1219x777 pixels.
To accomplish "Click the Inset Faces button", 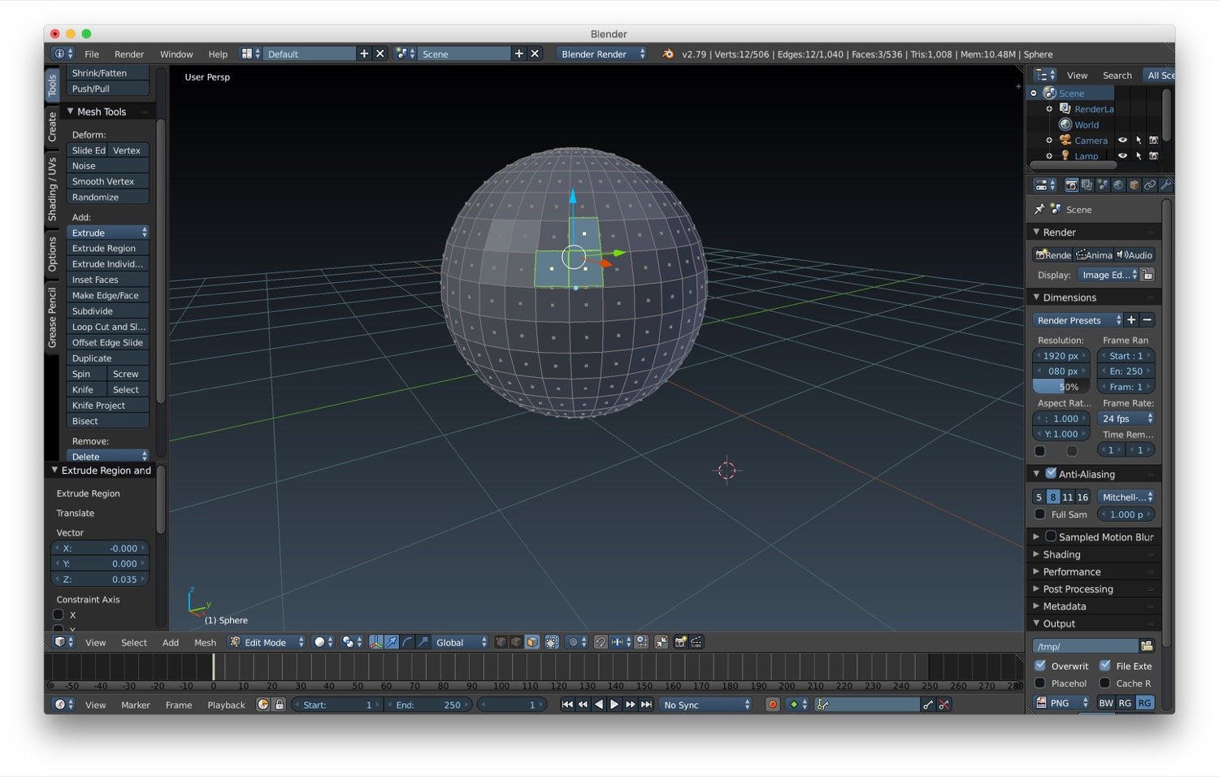I will pos(107,280).
